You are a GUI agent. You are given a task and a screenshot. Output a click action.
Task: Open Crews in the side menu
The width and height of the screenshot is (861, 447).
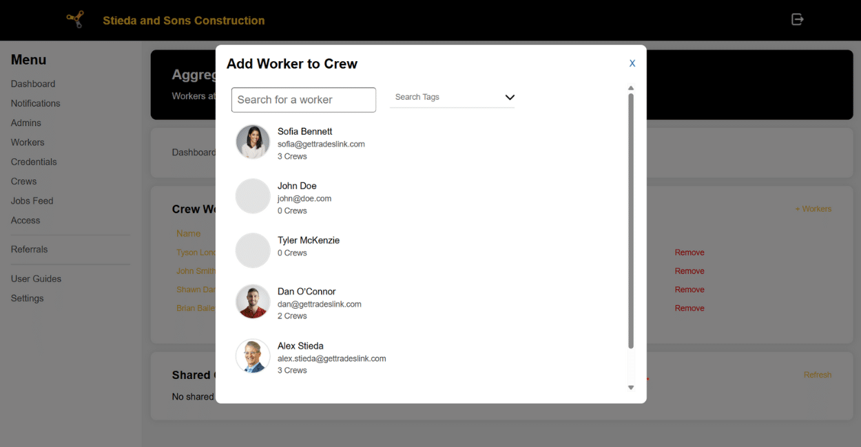(x=24, y=182)
